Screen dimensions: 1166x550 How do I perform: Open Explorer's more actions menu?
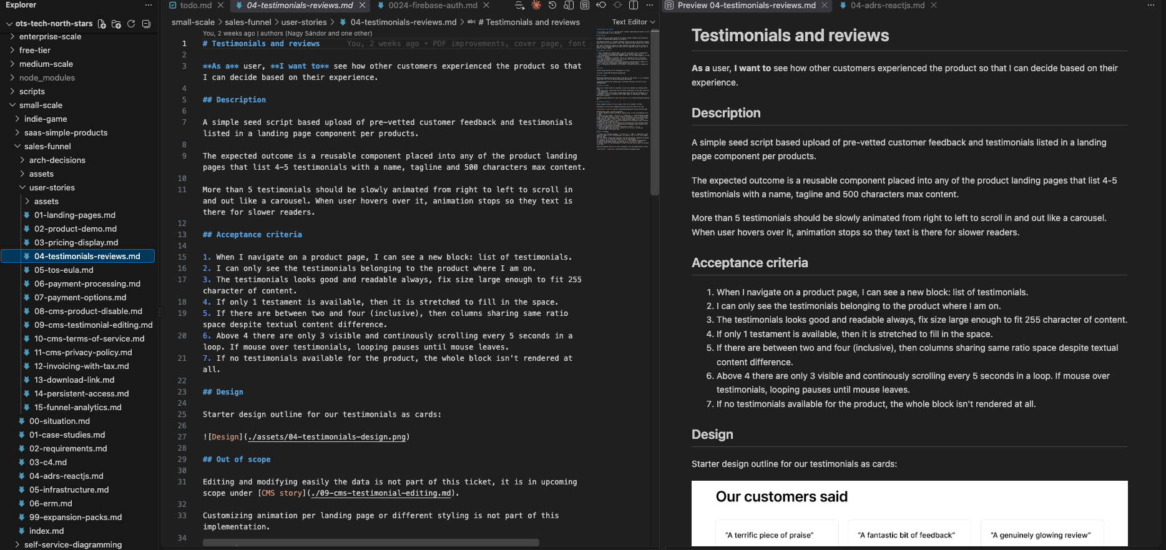(x=149, y=5)
